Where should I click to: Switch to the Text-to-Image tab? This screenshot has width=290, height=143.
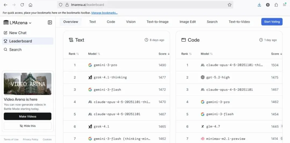click(x=157, y=22)
